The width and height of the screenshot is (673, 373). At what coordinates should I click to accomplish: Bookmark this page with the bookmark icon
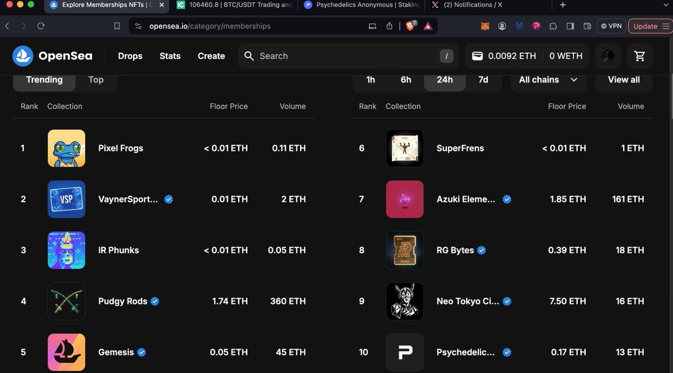coord(117,26)
